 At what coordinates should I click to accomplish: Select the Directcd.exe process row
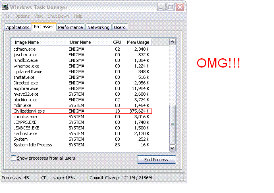81,83
